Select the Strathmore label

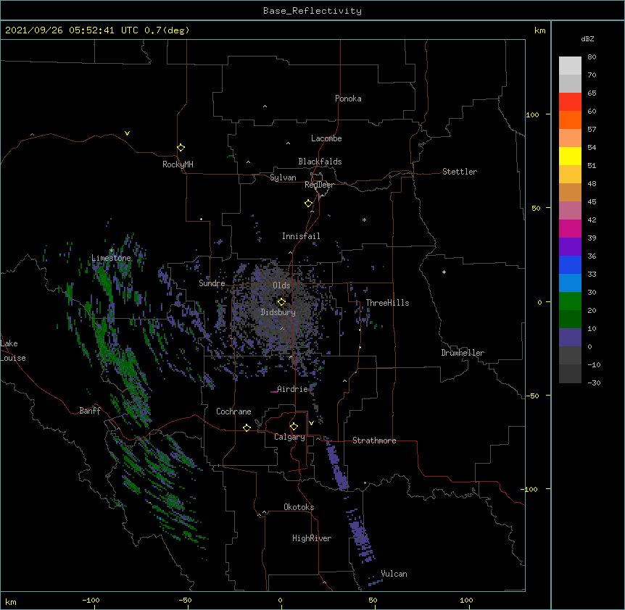(x=374, y=440)
